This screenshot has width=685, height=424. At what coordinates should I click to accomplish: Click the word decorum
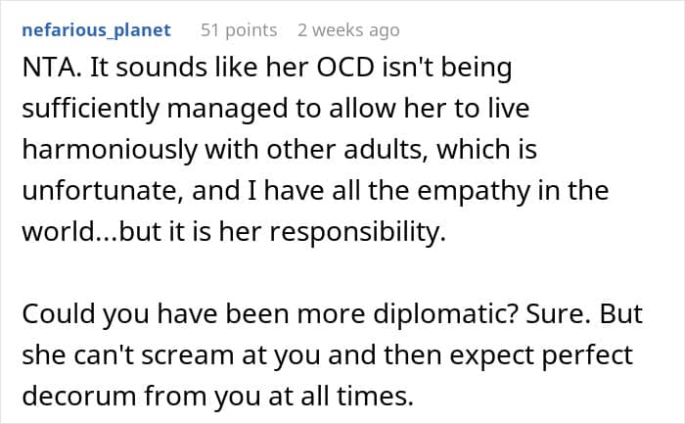tap(80, 396)
